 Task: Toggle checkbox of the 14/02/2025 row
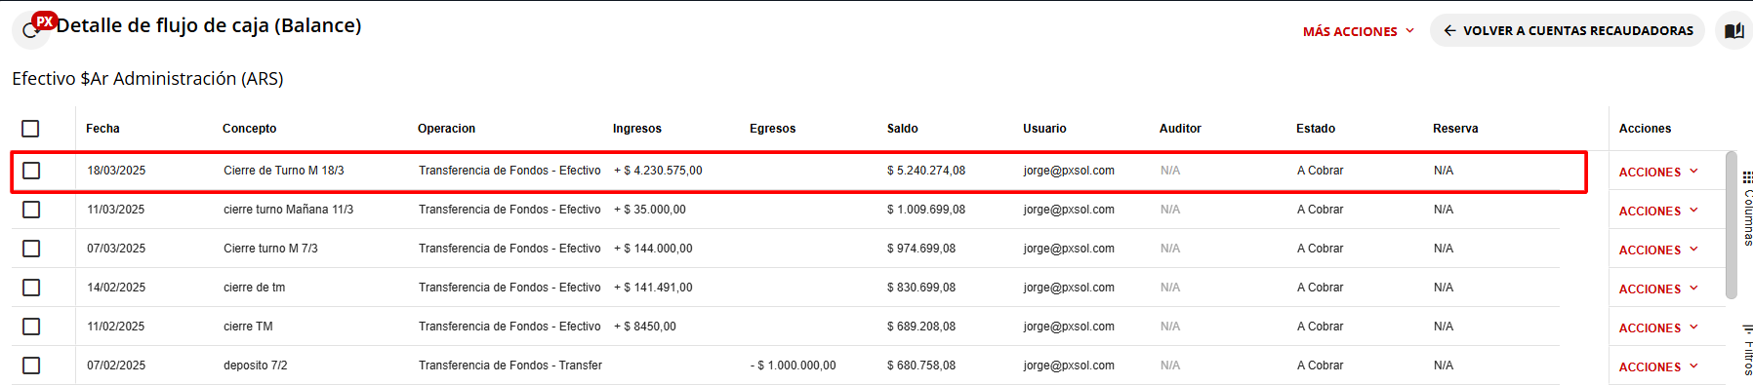[31, 288]
